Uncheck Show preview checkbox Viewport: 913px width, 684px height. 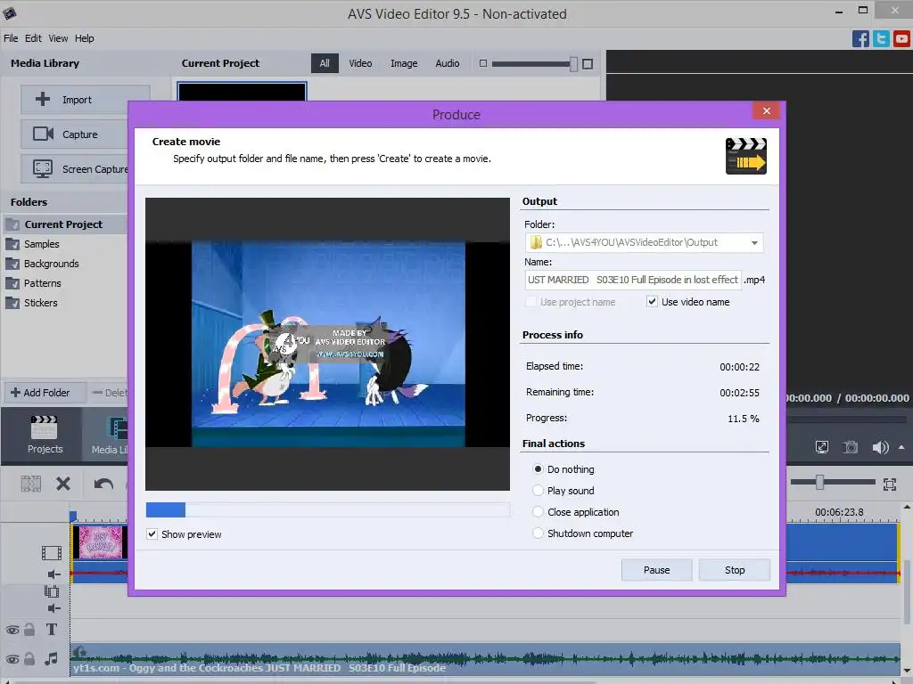pyautogui.click(x=152, y=534)
